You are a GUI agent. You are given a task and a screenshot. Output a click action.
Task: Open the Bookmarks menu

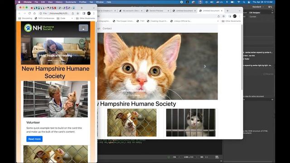(x=71, y=2)
